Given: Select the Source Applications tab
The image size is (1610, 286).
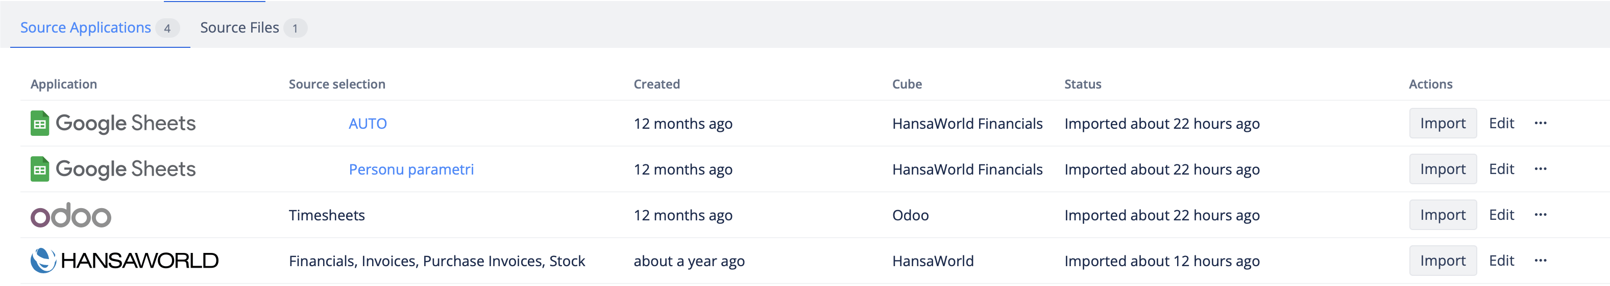Looking at the screenshot, I should 86,28.
